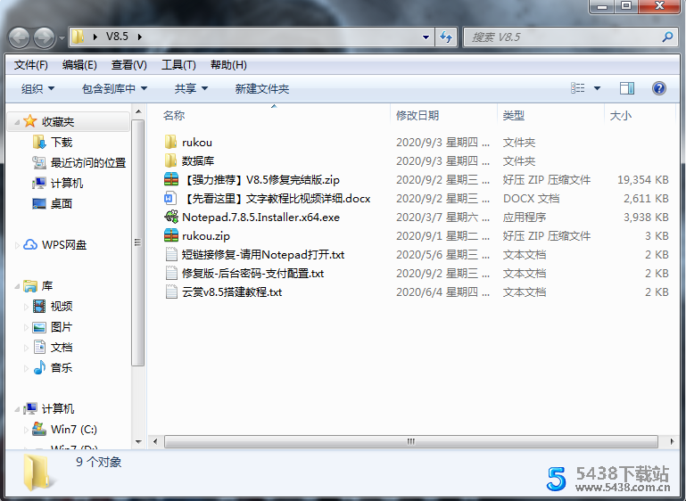This screenshot has width=686, height=501.
Task: Select the 文字教程比视频详细.docx document icon
Action: click(x=170, y=198)
